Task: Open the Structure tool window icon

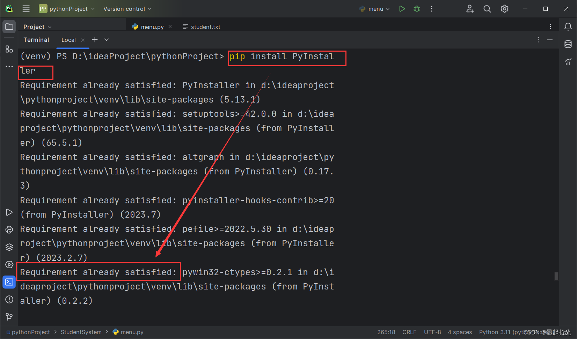Action: tap(9, 49)
